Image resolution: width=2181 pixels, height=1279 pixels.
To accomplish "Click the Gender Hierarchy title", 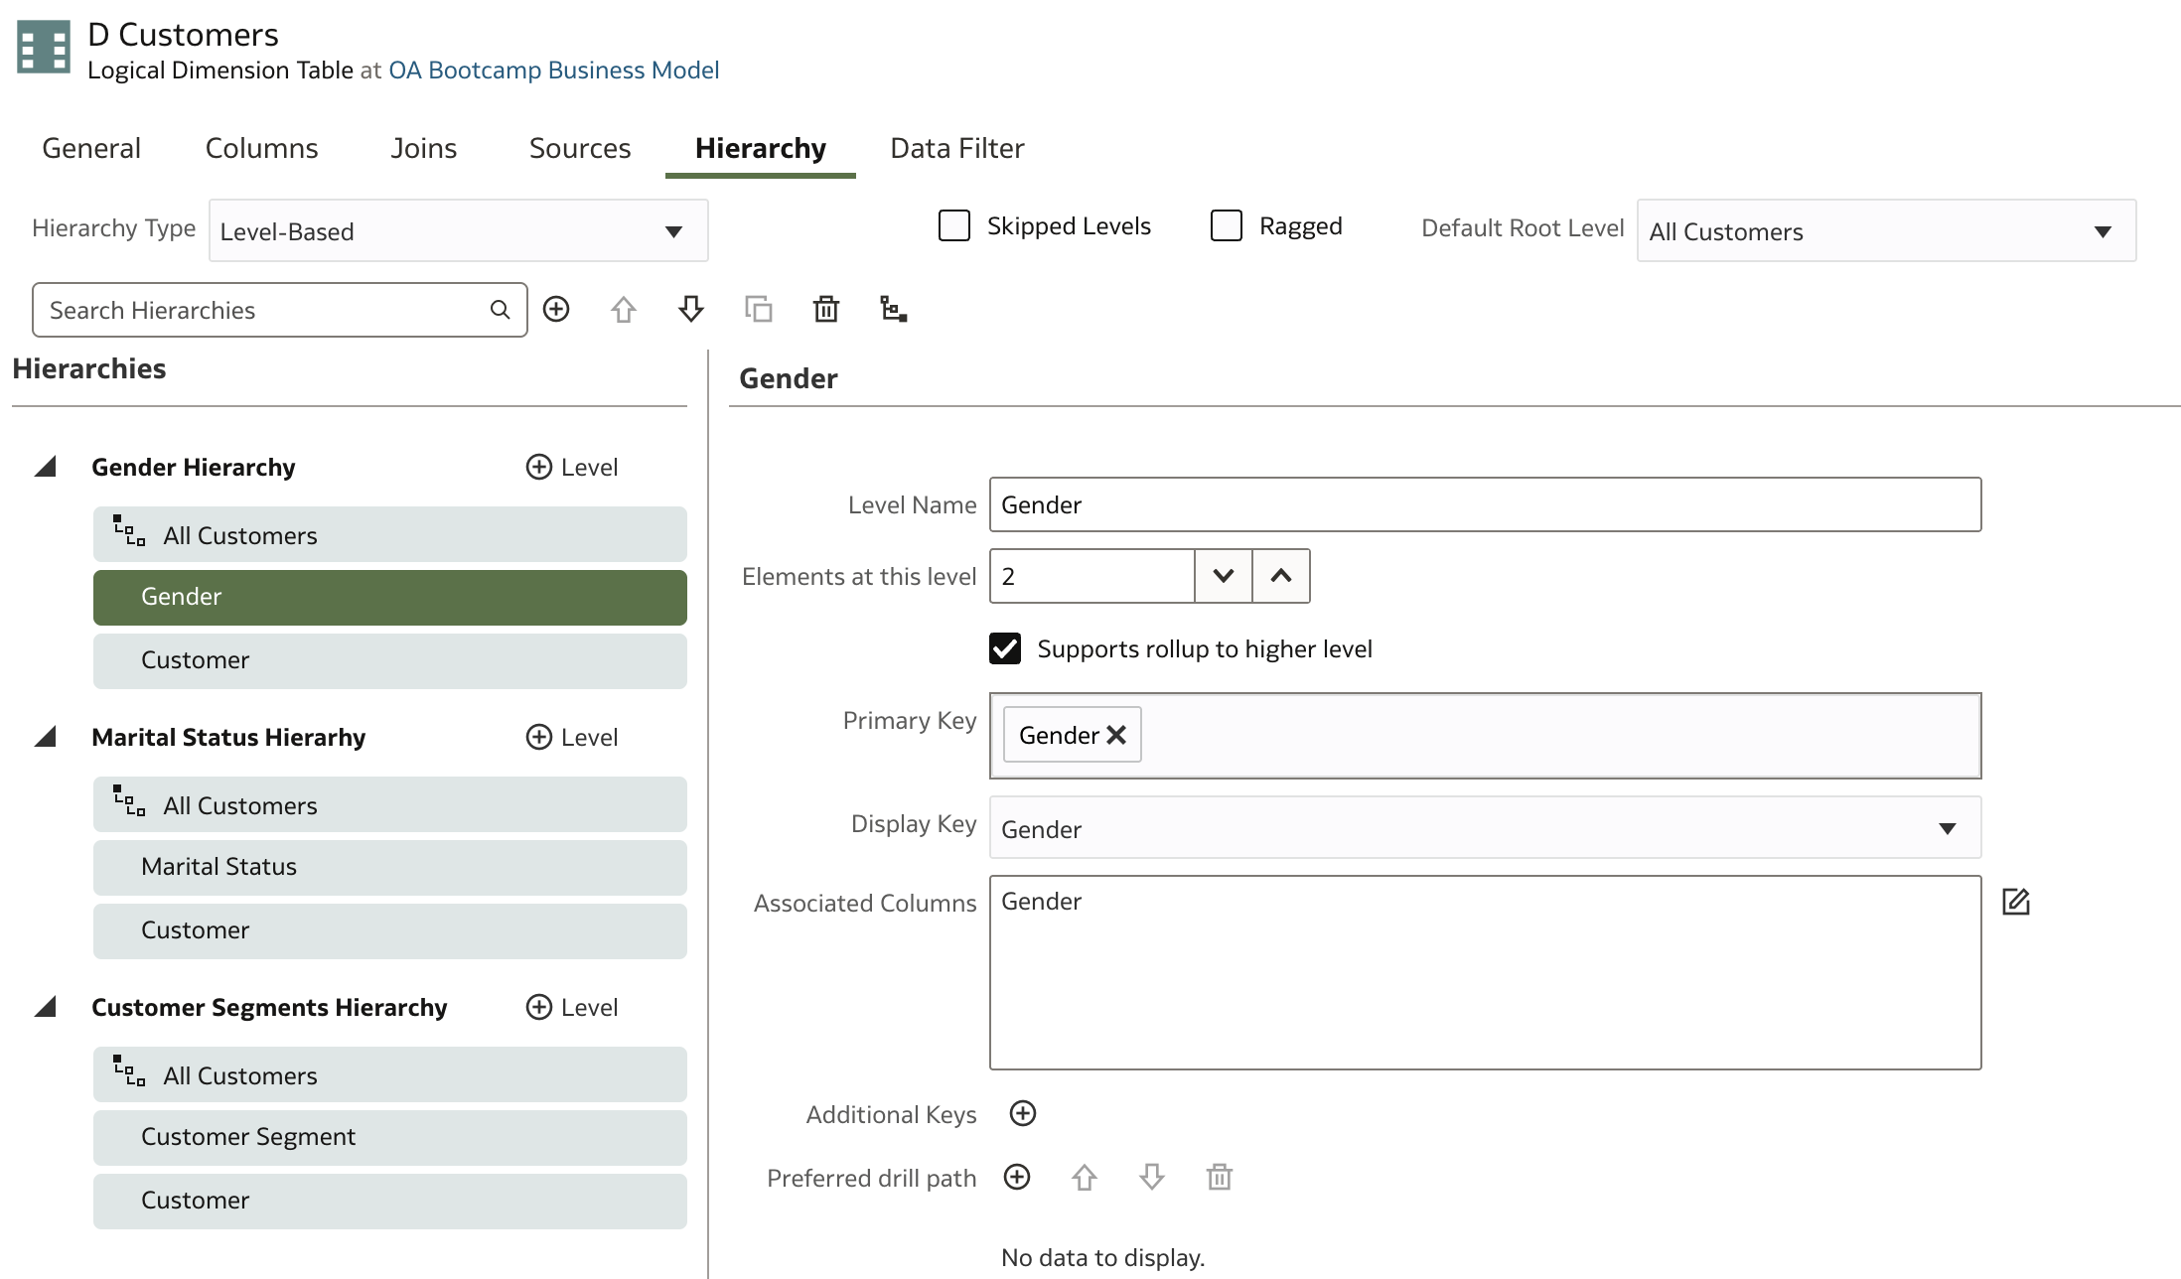I will (x=194, y=467).
